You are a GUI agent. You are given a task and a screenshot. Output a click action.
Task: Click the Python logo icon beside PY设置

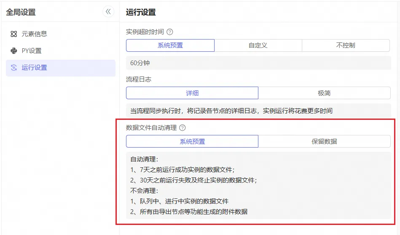click(14, 51)
